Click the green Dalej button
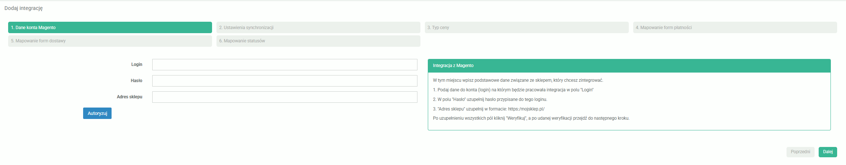This screenshot has height=165, width=846. click(828, 152)
